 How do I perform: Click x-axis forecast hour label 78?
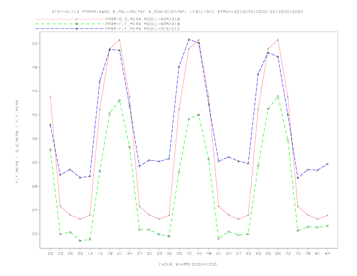[307, 253]
